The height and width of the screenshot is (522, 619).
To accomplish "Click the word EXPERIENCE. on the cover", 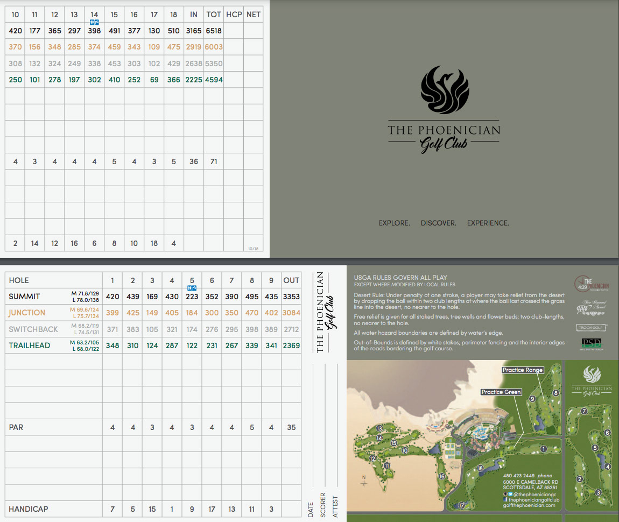I will tap(488, 223).
